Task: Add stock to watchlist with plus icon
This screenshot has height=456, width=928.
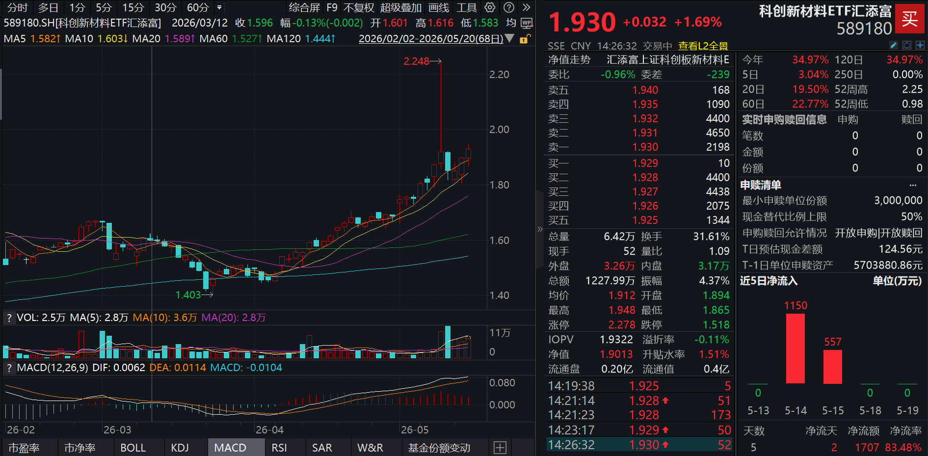Action: 920,45
